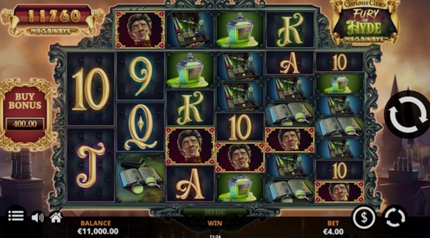Viewport: 430px width, 238px height.
Task: Click the Fury of Hyde Megaways logo
Action: click(364, 22)
